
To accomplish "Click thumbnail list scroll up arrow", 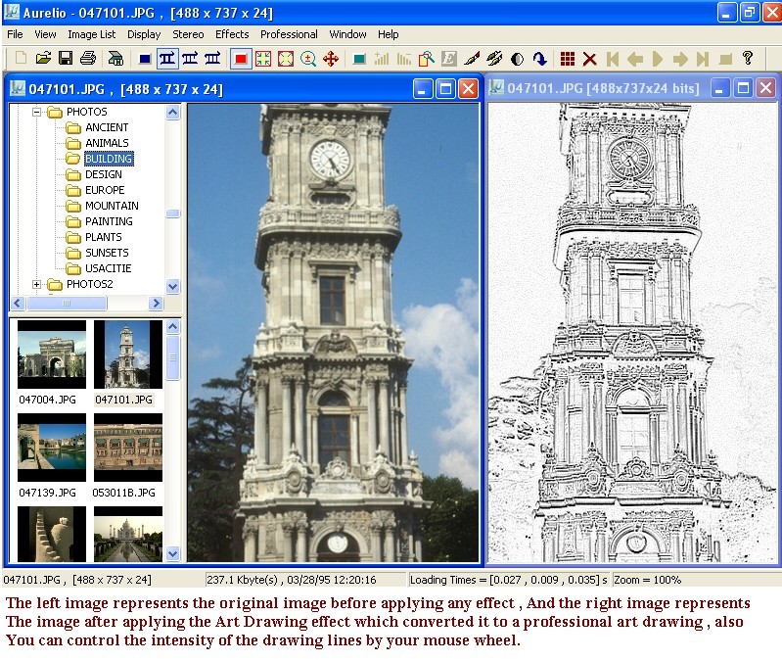I will click(x=172, y=327).
